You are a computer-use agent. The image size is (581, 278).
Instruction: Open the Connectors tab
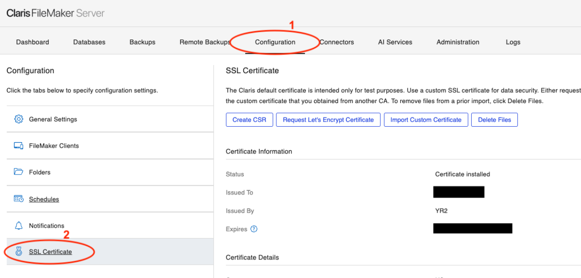click(337, 42)
